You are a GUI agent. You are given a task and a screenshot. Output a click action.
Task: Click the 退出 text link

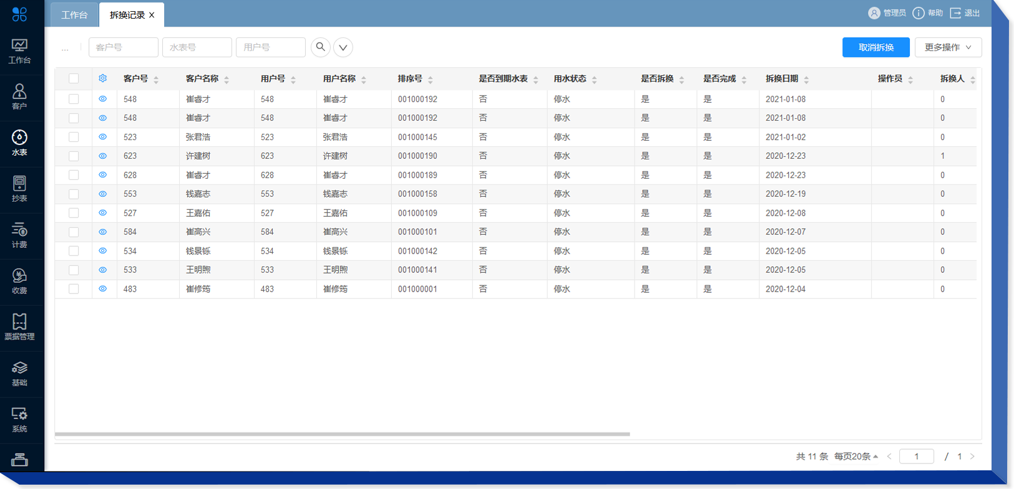point(972,13)
